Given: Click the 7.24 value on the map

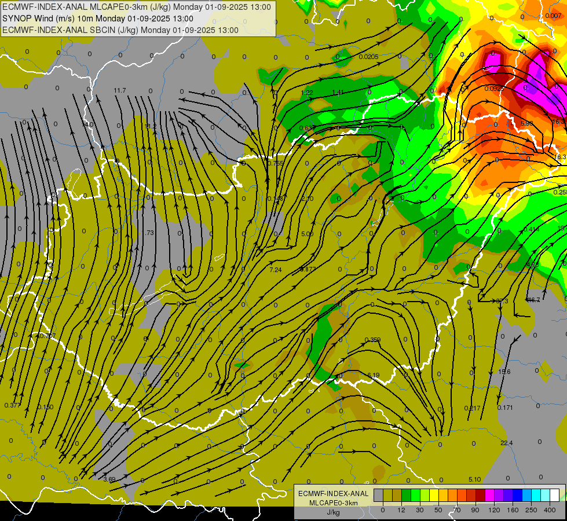Looking at the screenshot, I should pos(276,270).
